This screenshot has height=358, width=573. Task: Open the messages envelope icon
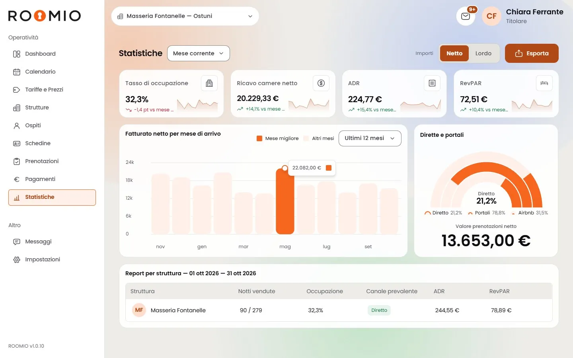tap(465, 16)
